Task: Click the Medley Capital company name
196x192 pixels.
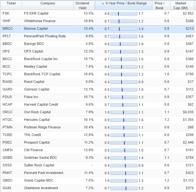Action: (x=35, y=66)
